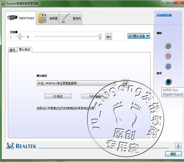Image resolution: width=184 pixels, height=162 pixels.
Task: Click the Realtek logo
Action: coord(21,146)
